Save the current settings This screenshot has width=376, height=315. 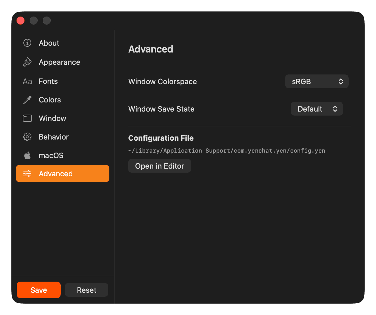[x=38, y=290]
